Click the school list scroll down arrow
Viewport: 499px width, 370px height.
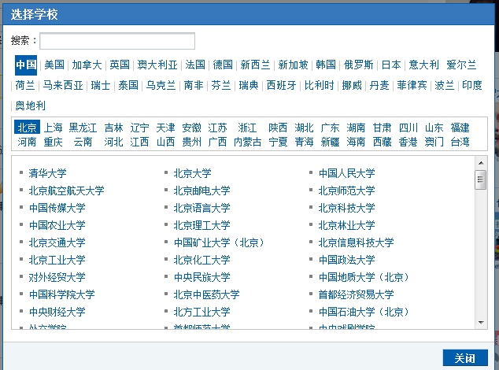[481, 323]
